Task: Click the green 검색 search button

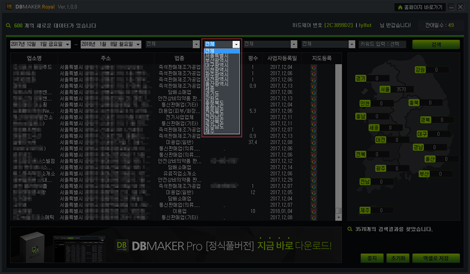Action: point(436,44)
